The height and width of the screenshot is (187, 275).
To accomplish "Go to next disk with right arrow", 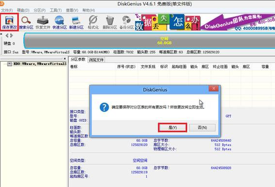I will coord(12,36).
